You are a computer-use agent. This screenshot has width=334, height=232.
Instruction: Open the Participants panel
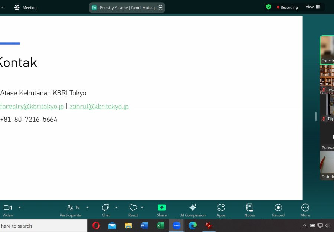[70, 210]
